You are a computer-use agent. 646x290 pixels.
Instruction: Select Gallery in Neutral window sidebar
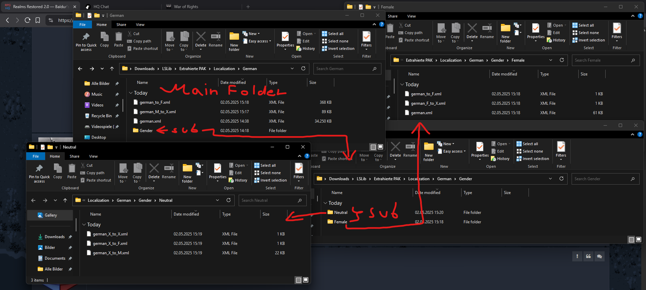50,215
